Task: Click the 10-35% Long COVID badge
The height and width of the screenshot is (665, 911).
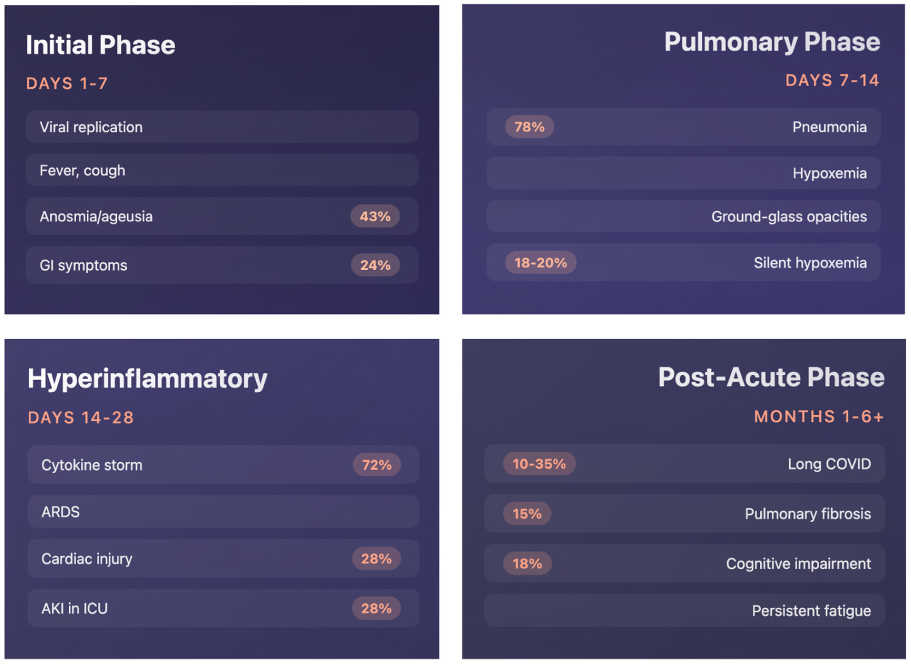Action: point(539,464)
